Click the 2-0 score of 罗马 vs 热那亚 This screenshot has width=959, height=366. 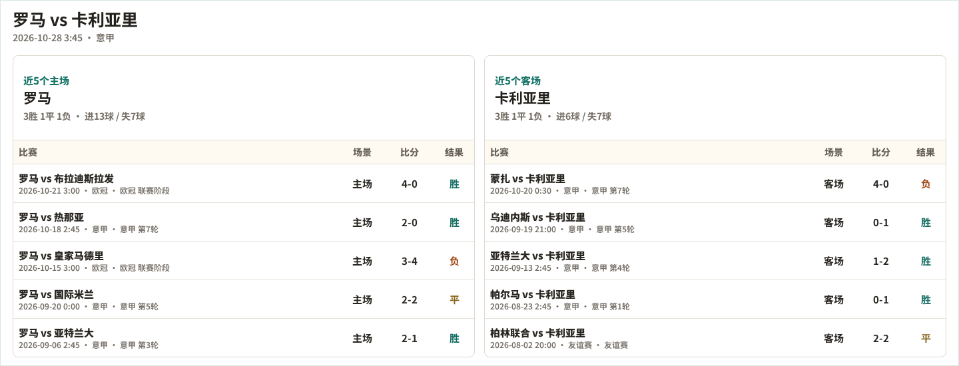tap(410, 222)
